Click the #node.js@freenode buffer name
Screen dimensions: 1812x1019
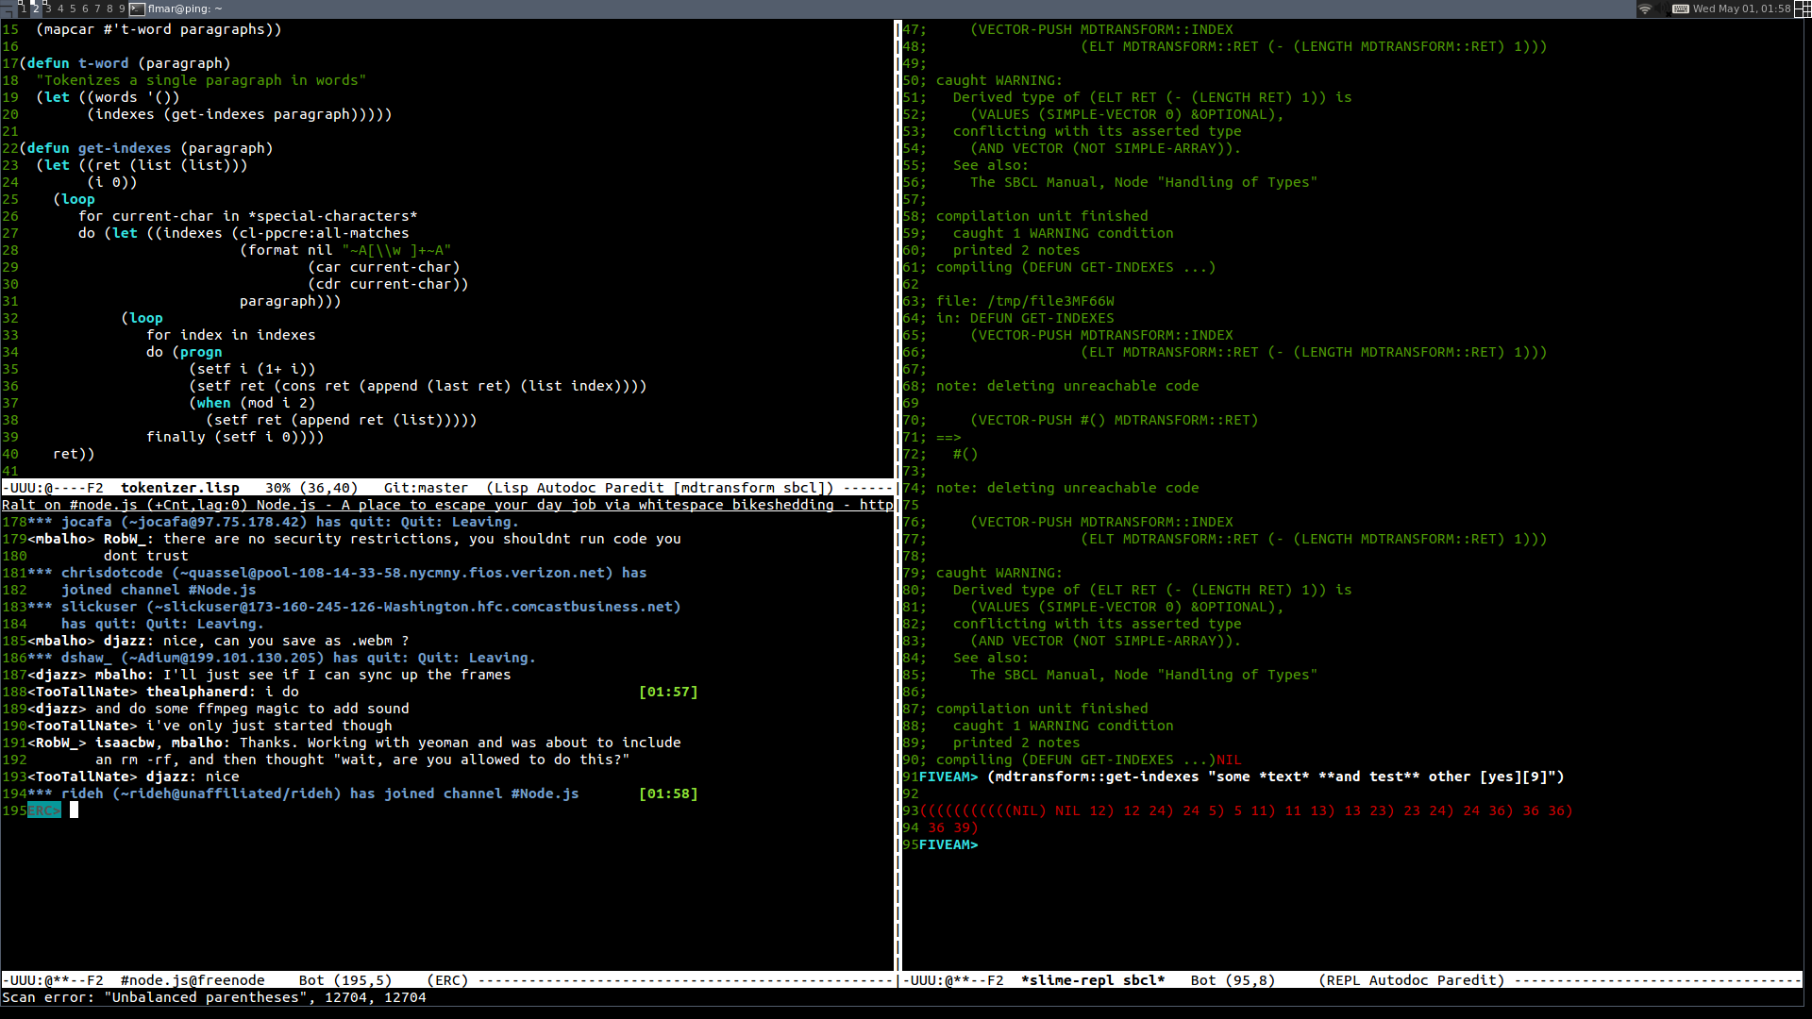click(193, 980)
